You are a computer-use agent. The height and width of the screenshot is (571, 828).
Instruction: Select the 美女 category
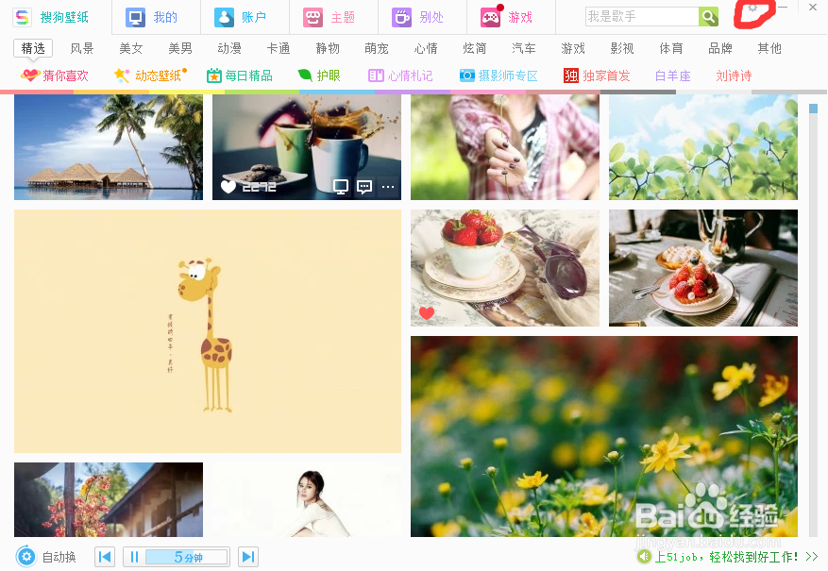(x=131, y=48)
